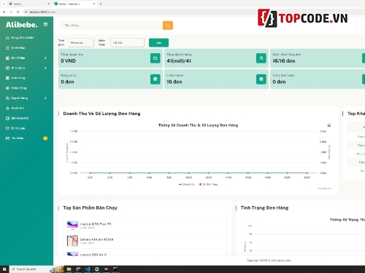The image size is (365, 273).
Task: Click the Tổng doanh thu card icon
Action: click(155, 58)
